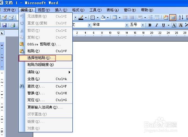
Task: Expand the Underline style dropdown arrow
Action: (x=168, y=25)
